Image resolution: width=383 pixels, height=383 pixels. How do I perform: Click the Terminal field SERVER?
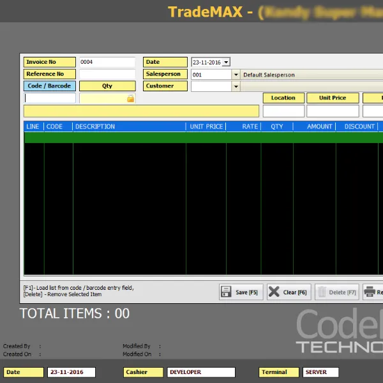click(x=320, y=372)
